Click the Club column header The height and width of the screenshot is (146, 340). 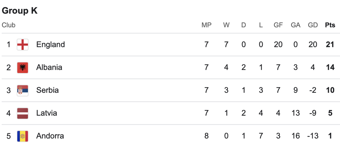[9, 25]
